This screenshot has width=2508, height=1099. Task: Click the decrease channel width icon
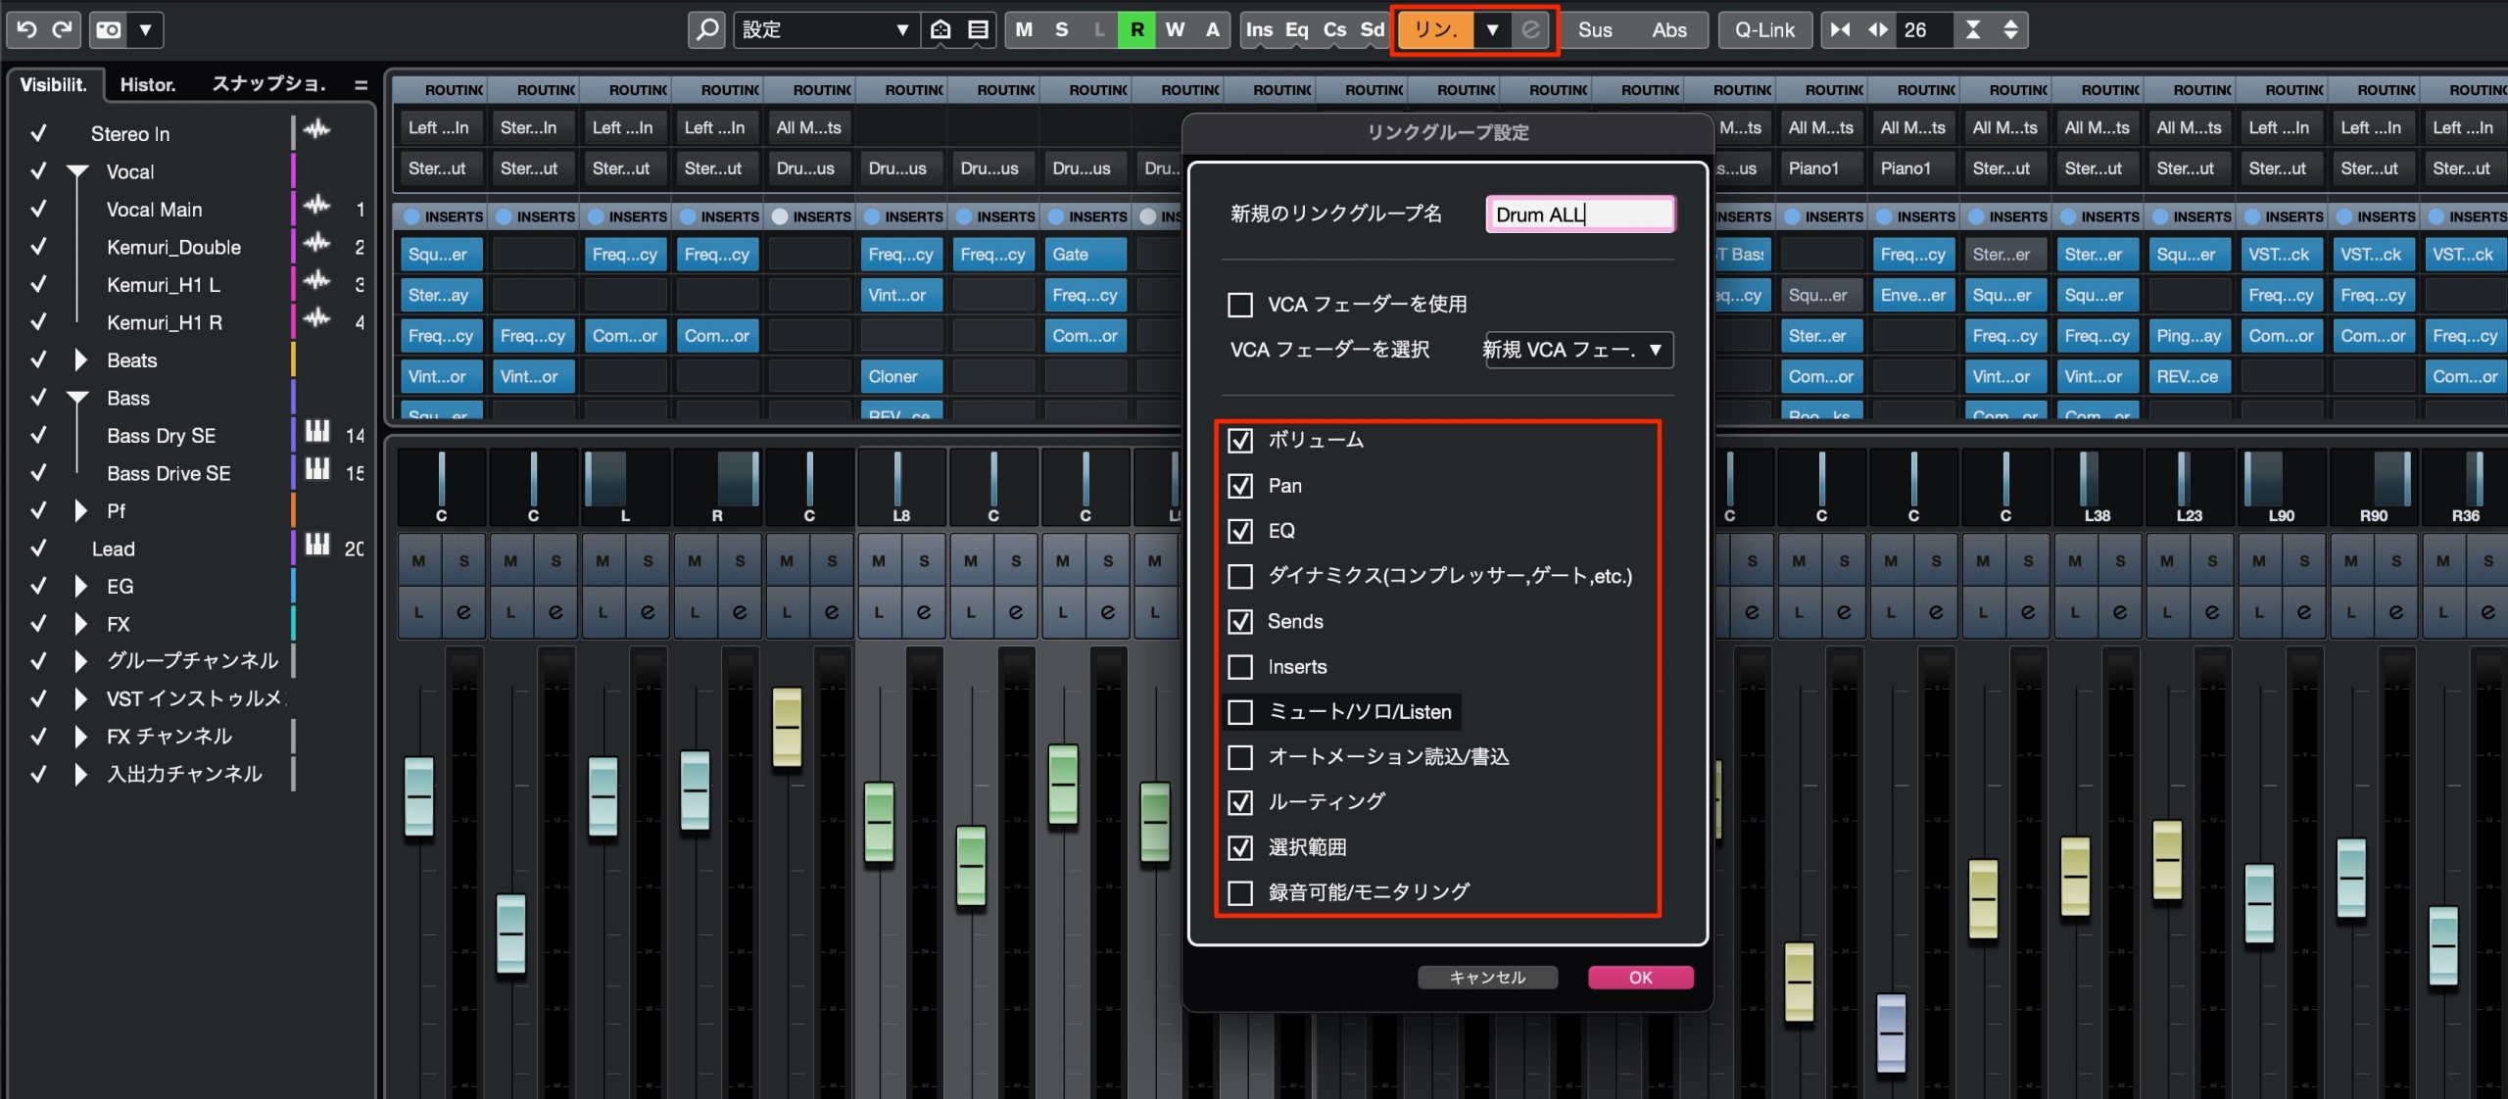[x=1841, y=29]
